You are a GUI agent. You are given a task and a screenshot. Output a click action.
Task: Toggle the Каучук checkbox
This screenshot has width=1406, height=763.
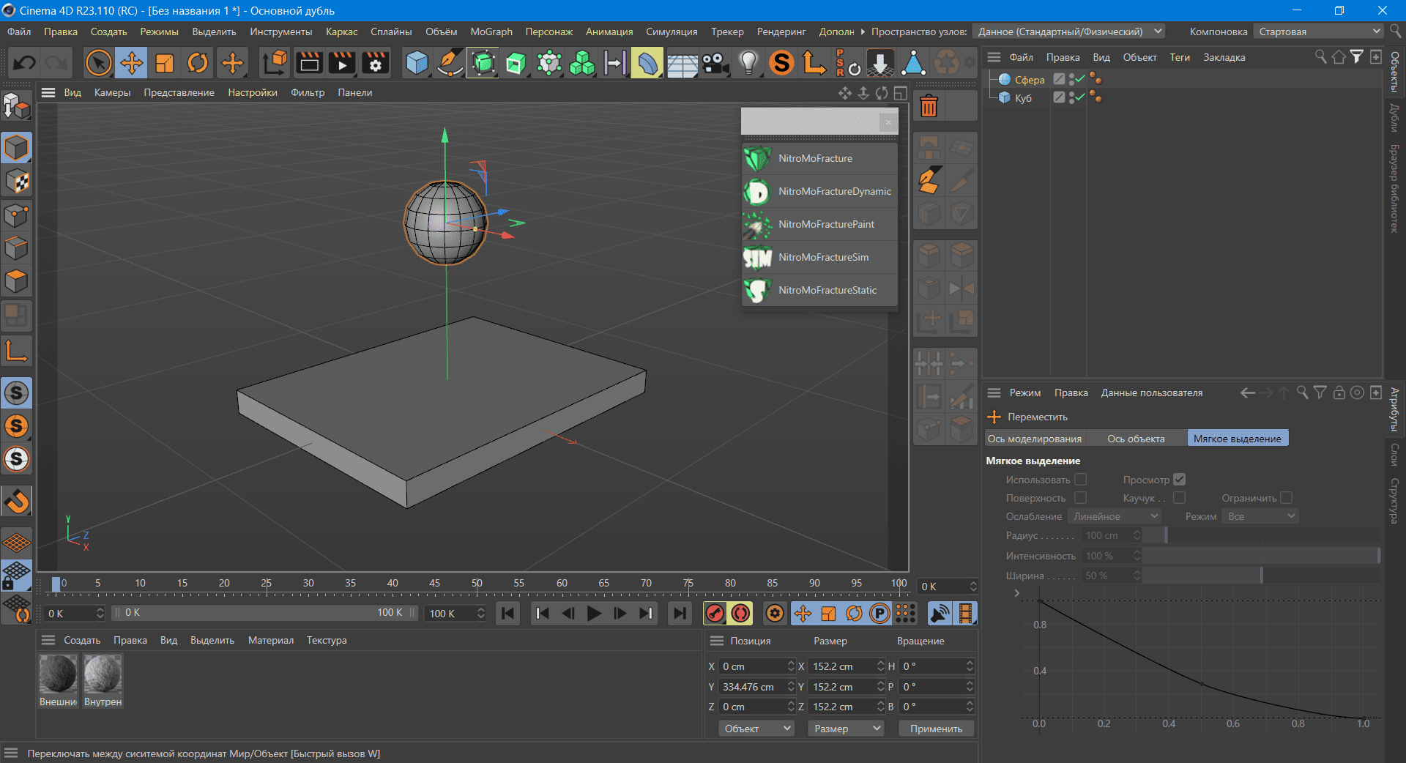1179,497
